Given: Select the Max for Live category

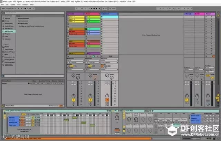Looking at the screenshot, I should coord(9,31).
